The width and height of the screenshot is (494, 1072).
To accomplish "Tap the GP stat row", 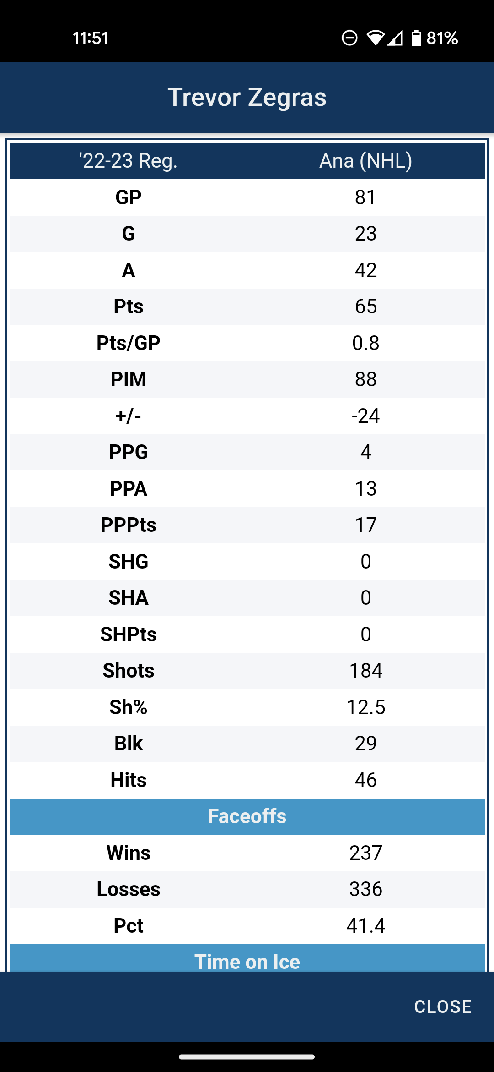I will point(247,197).
